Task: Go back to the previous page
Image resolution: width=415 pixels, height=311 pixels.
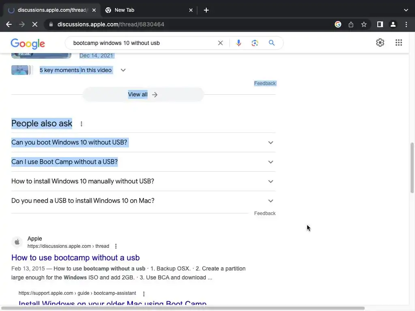Action: point(9,24)
